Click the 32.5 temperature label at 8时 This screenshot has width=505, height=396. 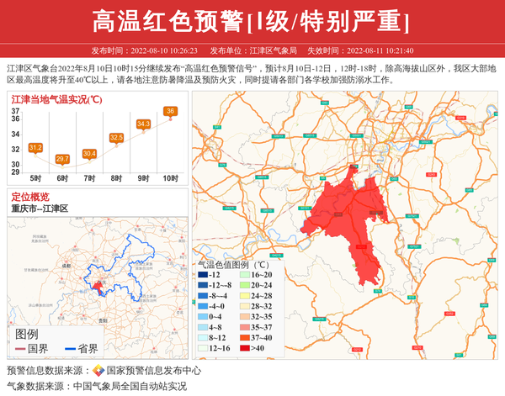pyautogui.click(x=116, y=137)
